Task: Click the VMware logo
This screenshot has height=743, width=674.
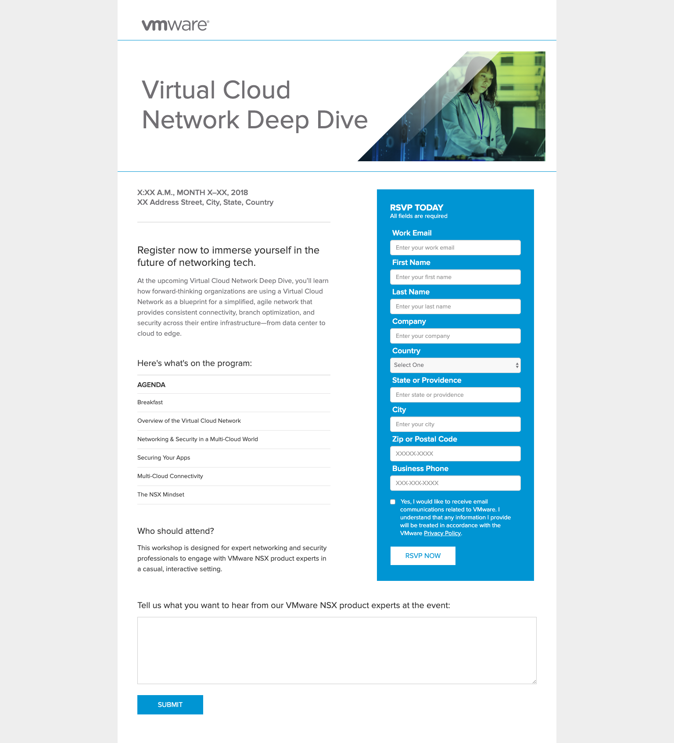Action: click(175, 25)
